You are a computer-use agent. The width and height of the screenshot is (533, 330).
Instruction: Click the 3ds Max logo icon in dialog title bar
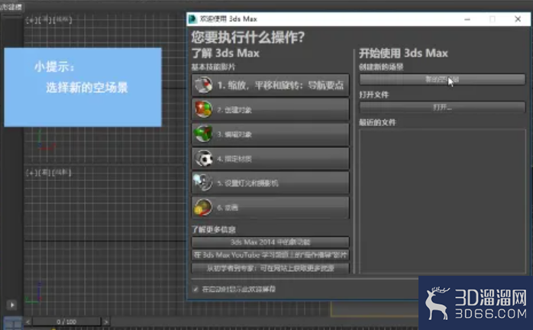192,19
